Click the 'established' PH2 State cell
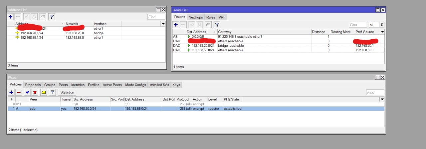The width and height of the screenshot is (426, 149). pos(233,109)
